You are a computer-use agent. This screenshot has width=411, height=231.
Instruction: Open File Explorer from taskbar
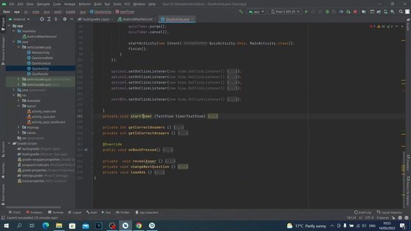coord(59,225)
